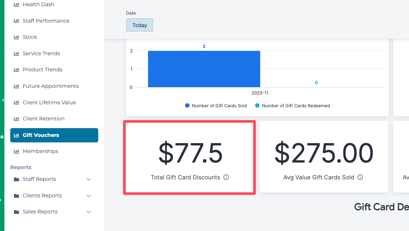Click the Today date button
This screenshot has height=231, width=409.
click(140, 25)
